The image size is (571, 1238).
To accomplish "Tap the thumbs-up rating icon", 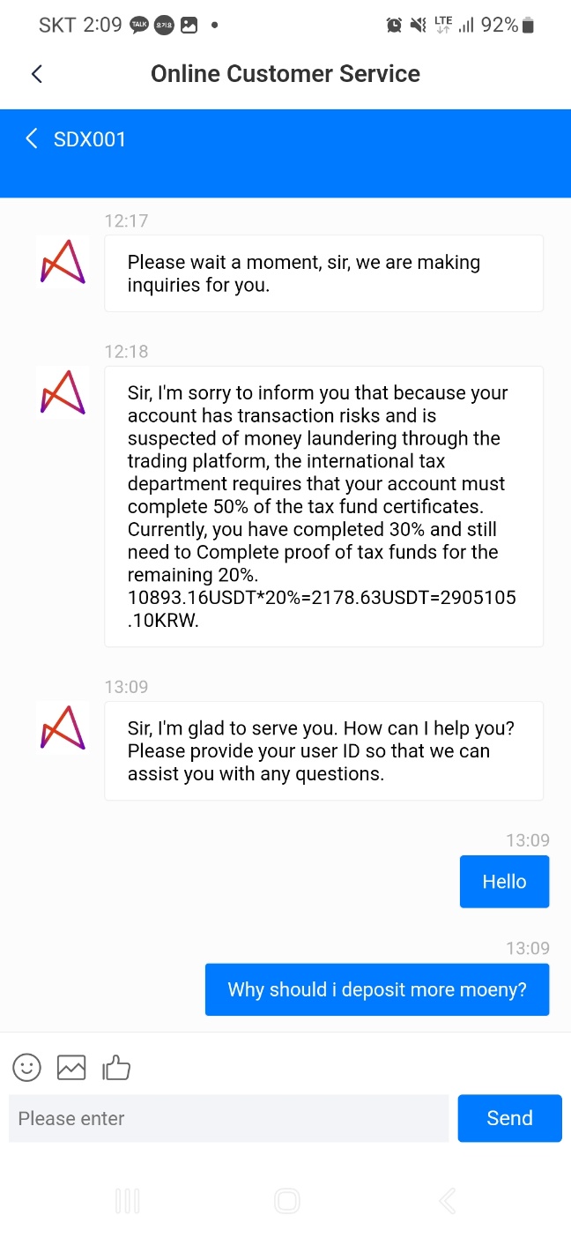I will coord(116,1068).
